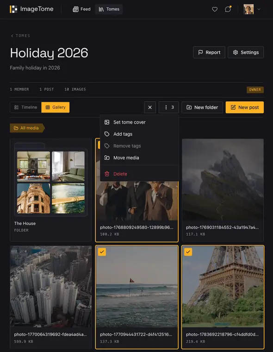Select Add tags from menu
This screenshot has height=352, width=273.
(139, 134)
